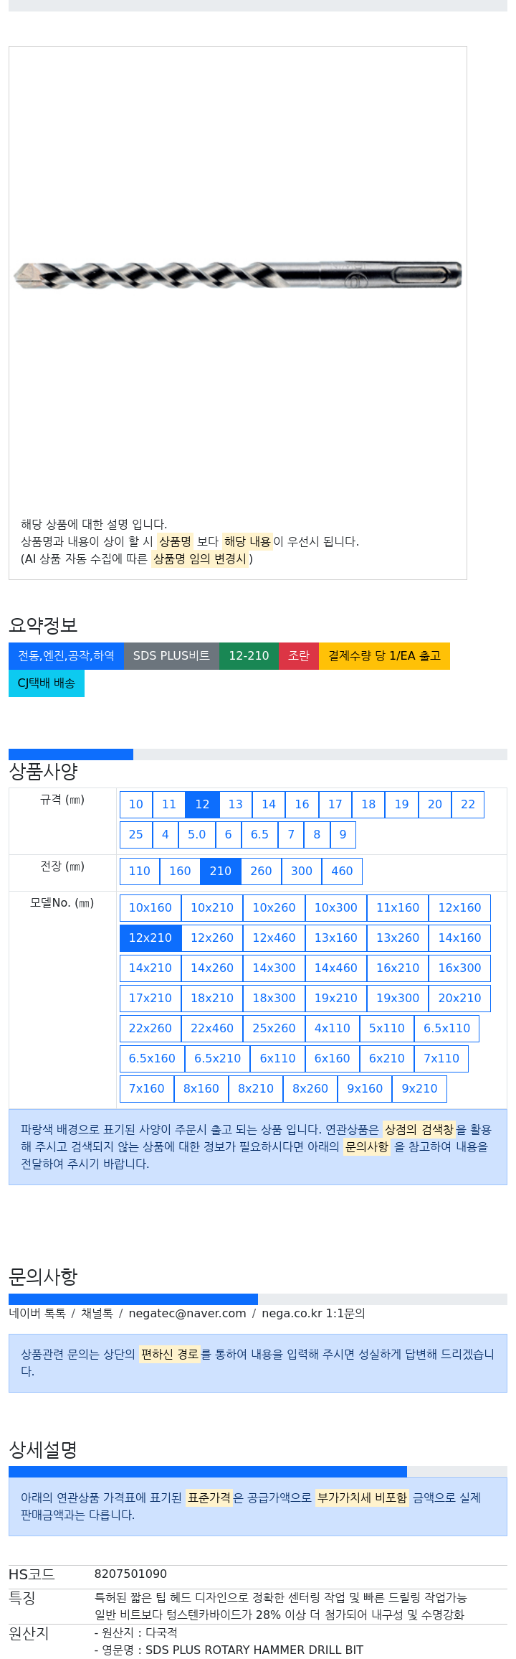
Task: Choose model 6.5x210
Action: coord(217,1059)
